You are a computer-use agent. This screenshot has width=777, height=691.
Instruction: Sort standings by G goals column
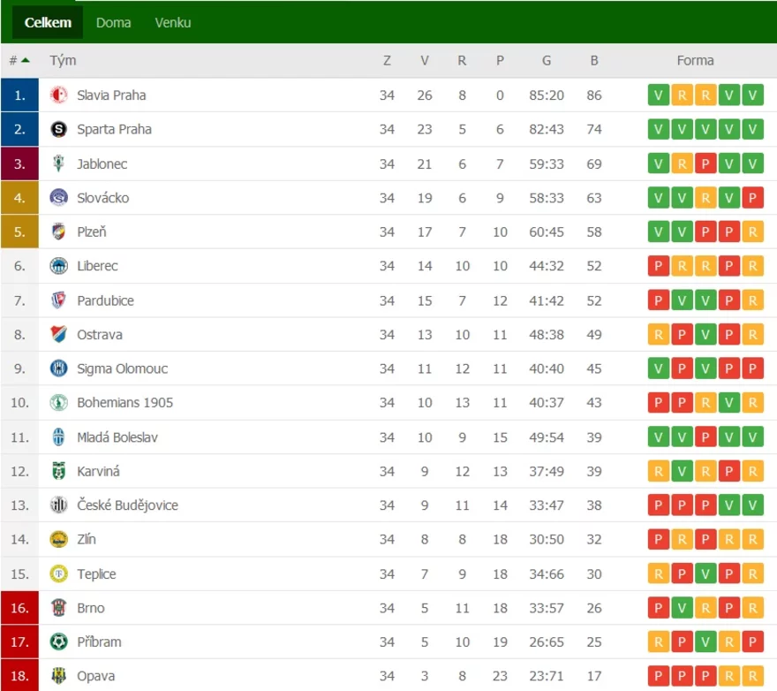[x=547, y=60]
